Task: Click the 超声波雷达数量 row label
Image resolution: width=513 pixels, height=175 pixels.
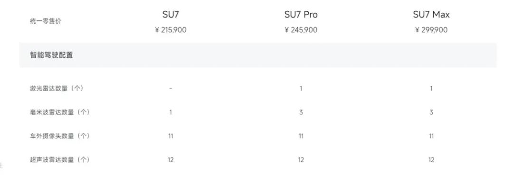Action: point(59,160)
